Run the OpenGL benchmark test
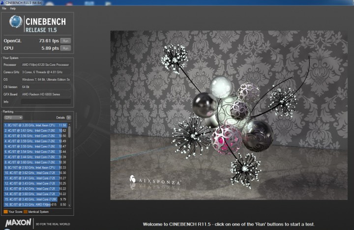 click(65, 41)
